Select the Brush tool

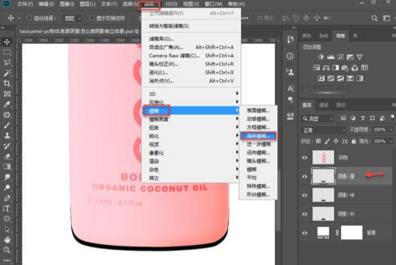7,125
